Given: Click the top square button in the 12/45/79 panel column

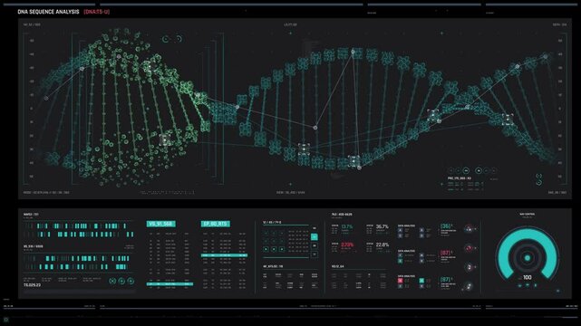Looking at the screenshot, I should (315, 229).
